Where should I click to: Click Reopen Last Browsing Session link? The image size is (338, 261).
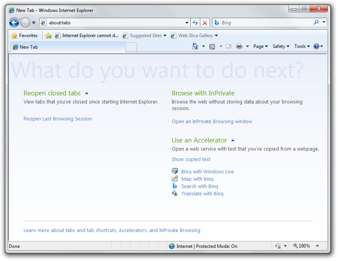pyautogui.click(x=57, y=119)
